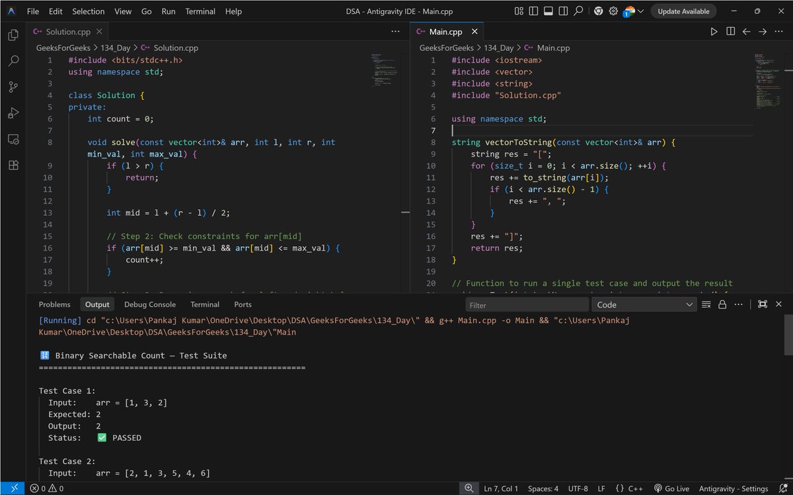Switch to the Terminal panel tab
The height and width of the screenshot is (495, 793).
pos(205,304)
